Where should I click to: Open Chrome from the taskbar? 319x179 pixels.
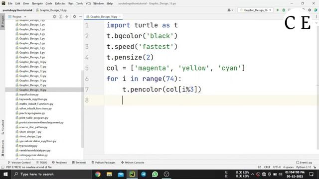[98, 174]
